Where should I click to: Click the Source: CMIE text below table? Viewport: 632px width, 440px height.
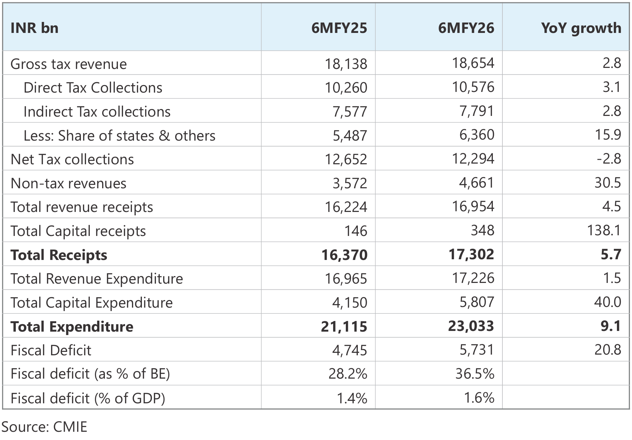click(45, 427)
